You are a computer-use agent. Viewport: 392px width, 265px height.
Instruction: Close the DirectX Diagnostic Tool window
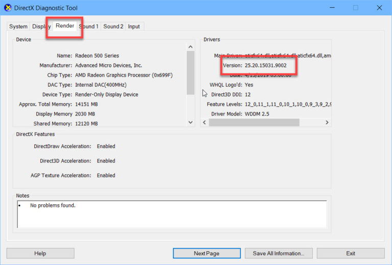[x=379, y=8]
